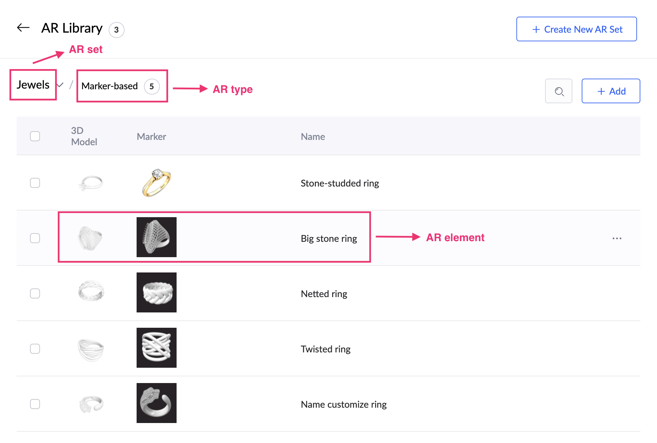Click the 3D Model column header
The image size is (657, 443).
(84, 136)
